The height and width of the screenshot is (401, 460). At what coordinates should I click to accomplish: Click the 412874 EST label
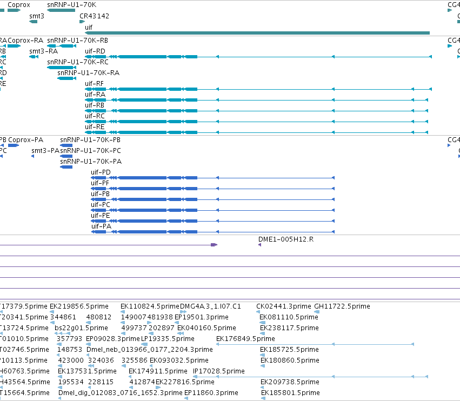point(142,382)
